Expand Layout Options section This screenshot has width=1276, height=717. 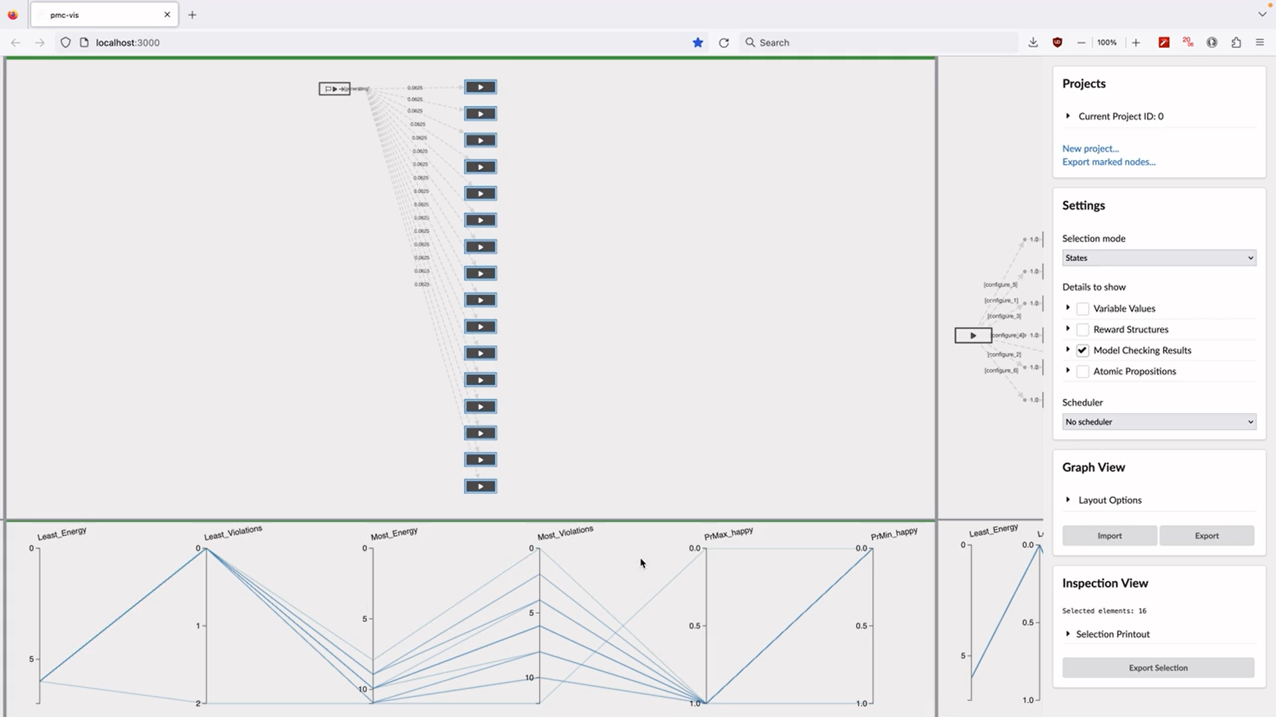(x=1109, y=500)
